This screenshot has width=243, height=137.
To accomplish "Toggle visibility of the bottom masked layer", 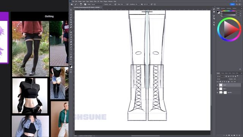I will (218, 92).
